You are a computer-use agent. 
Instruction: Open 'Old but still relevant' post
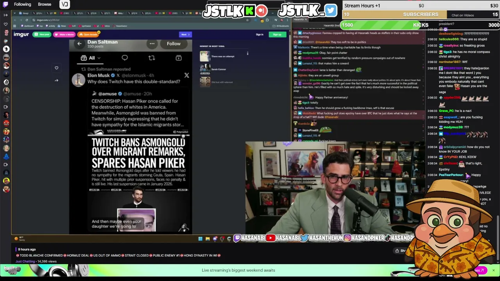[222, 82]
